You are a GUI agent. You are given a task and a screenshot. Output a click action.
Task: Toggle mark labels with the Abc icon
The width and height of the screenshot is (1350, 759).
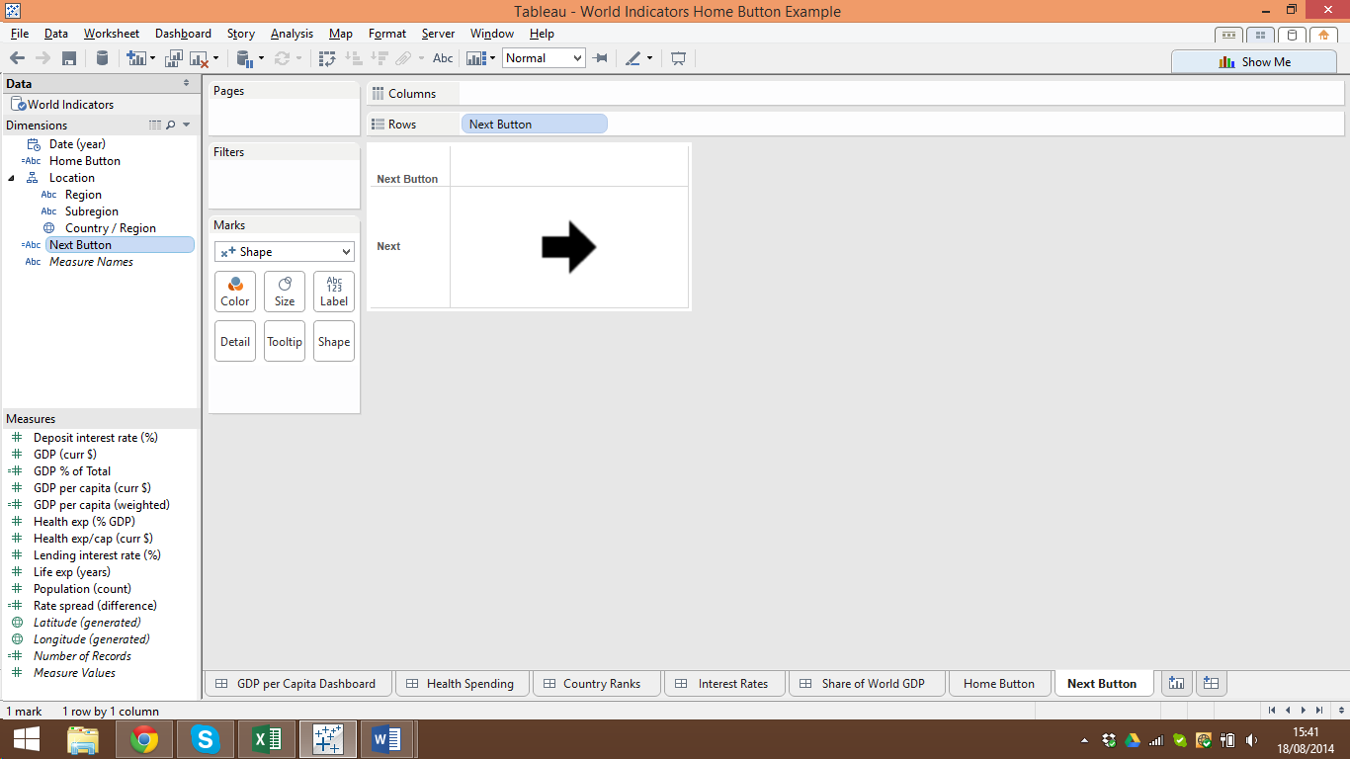[443, 58]
